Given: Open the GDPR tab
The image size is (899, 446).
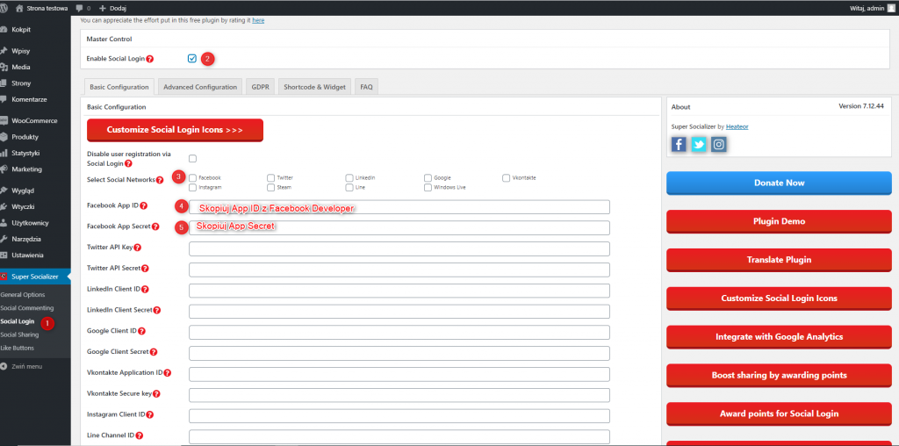Looking at the screenshot, I should click(x=261, y=87).
